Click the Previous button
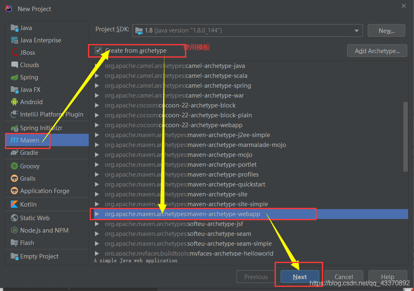The width and height of the screenshot is (414, 291). point(256,277)
